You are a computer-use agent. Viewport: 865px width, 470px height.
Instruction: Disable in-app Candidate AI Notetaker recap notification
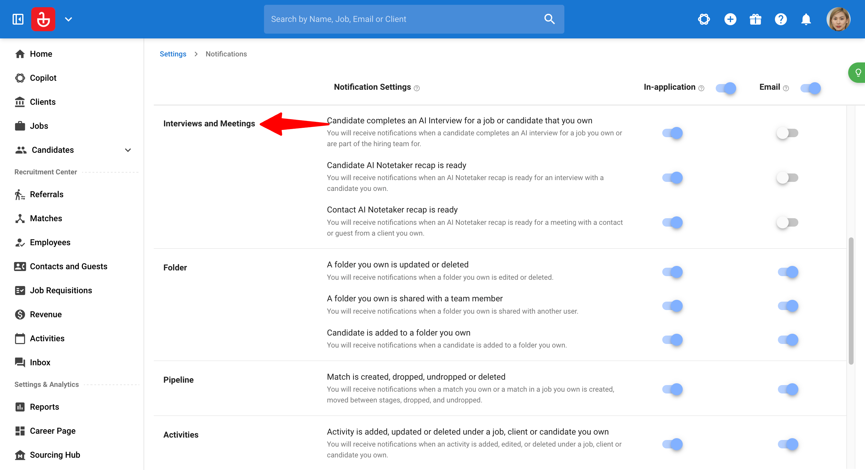click(x=672, y=177)
